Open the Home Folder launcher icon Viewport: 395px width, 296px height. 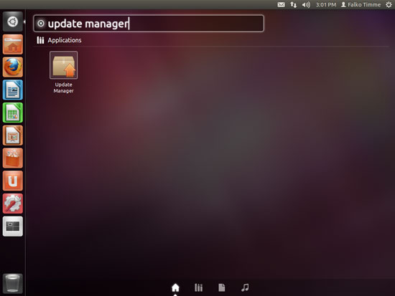point(13,44)
